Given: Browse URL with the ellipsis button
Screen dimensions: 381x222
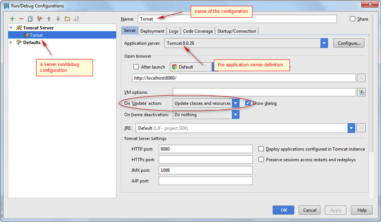Looking at the screenshot, I should [x=362, y=78].
